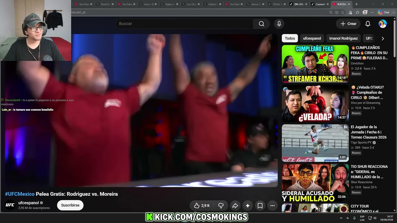Click the Suscribirse button
This screenshot has width=397, height=223.
[70, 205]
